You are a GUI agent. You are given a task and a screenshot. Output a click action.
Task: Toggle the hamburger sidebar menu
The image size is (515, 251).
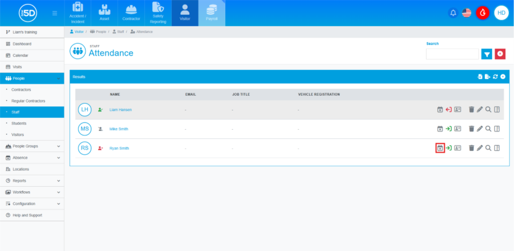[54, 13]
